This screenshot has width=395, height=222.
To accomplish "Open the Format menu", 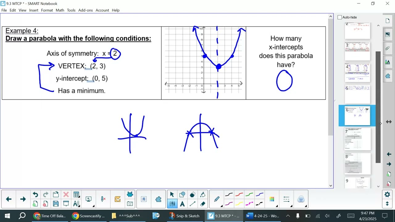I will pos(47,10).
